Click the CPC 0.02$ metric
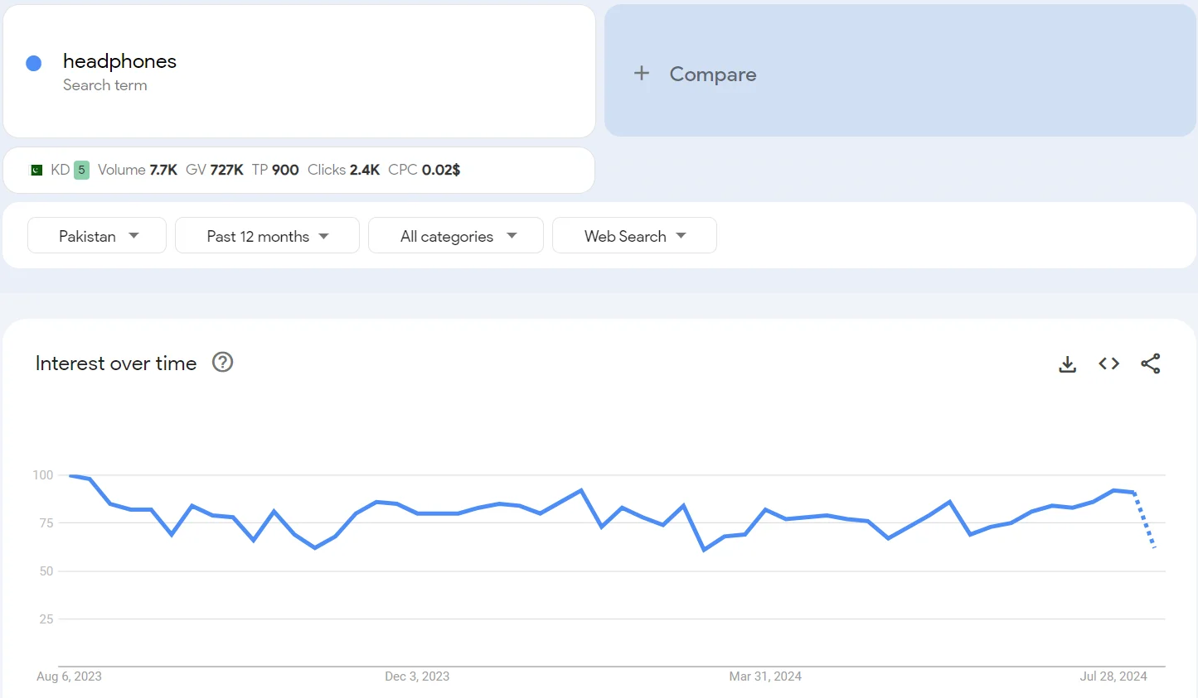Screen dimensions: 1198x698 [x=426, y=169]
